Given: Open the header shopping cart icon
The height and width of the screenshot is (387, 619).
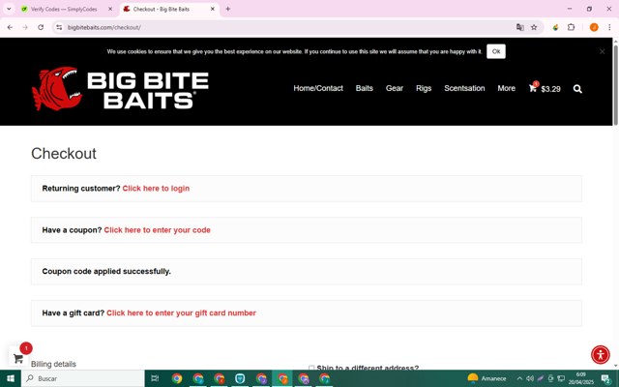Looking at the screenshot, I should point(533,88).
